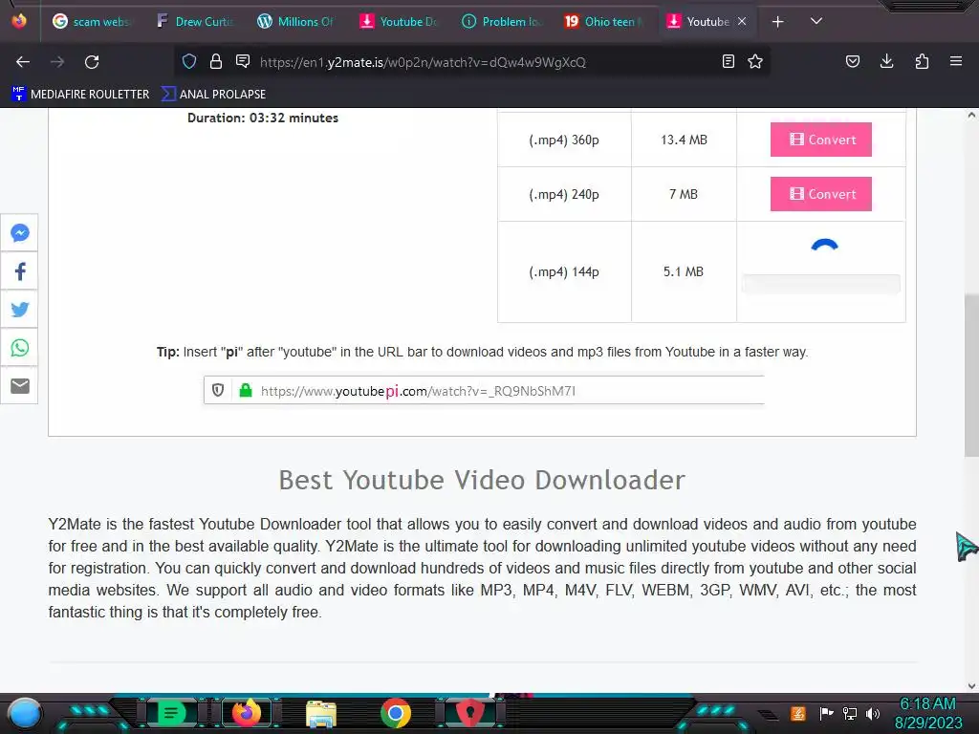The height and width of the screenshot is (734, 979).
Task: Go back to previous page
Action: (23, 62)
